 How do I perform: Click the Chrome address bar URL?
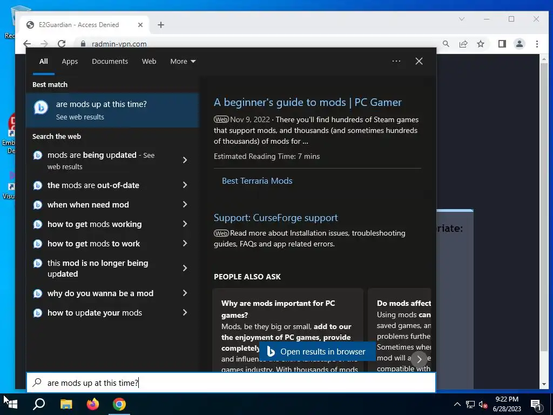pyautogui.click(x=119, y=44)
